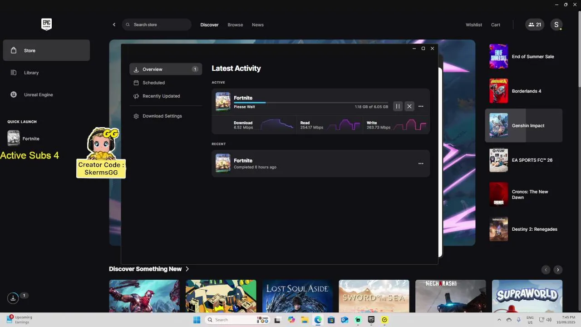Click the active Fortnite game thumbnail

(x=223, y=102)
